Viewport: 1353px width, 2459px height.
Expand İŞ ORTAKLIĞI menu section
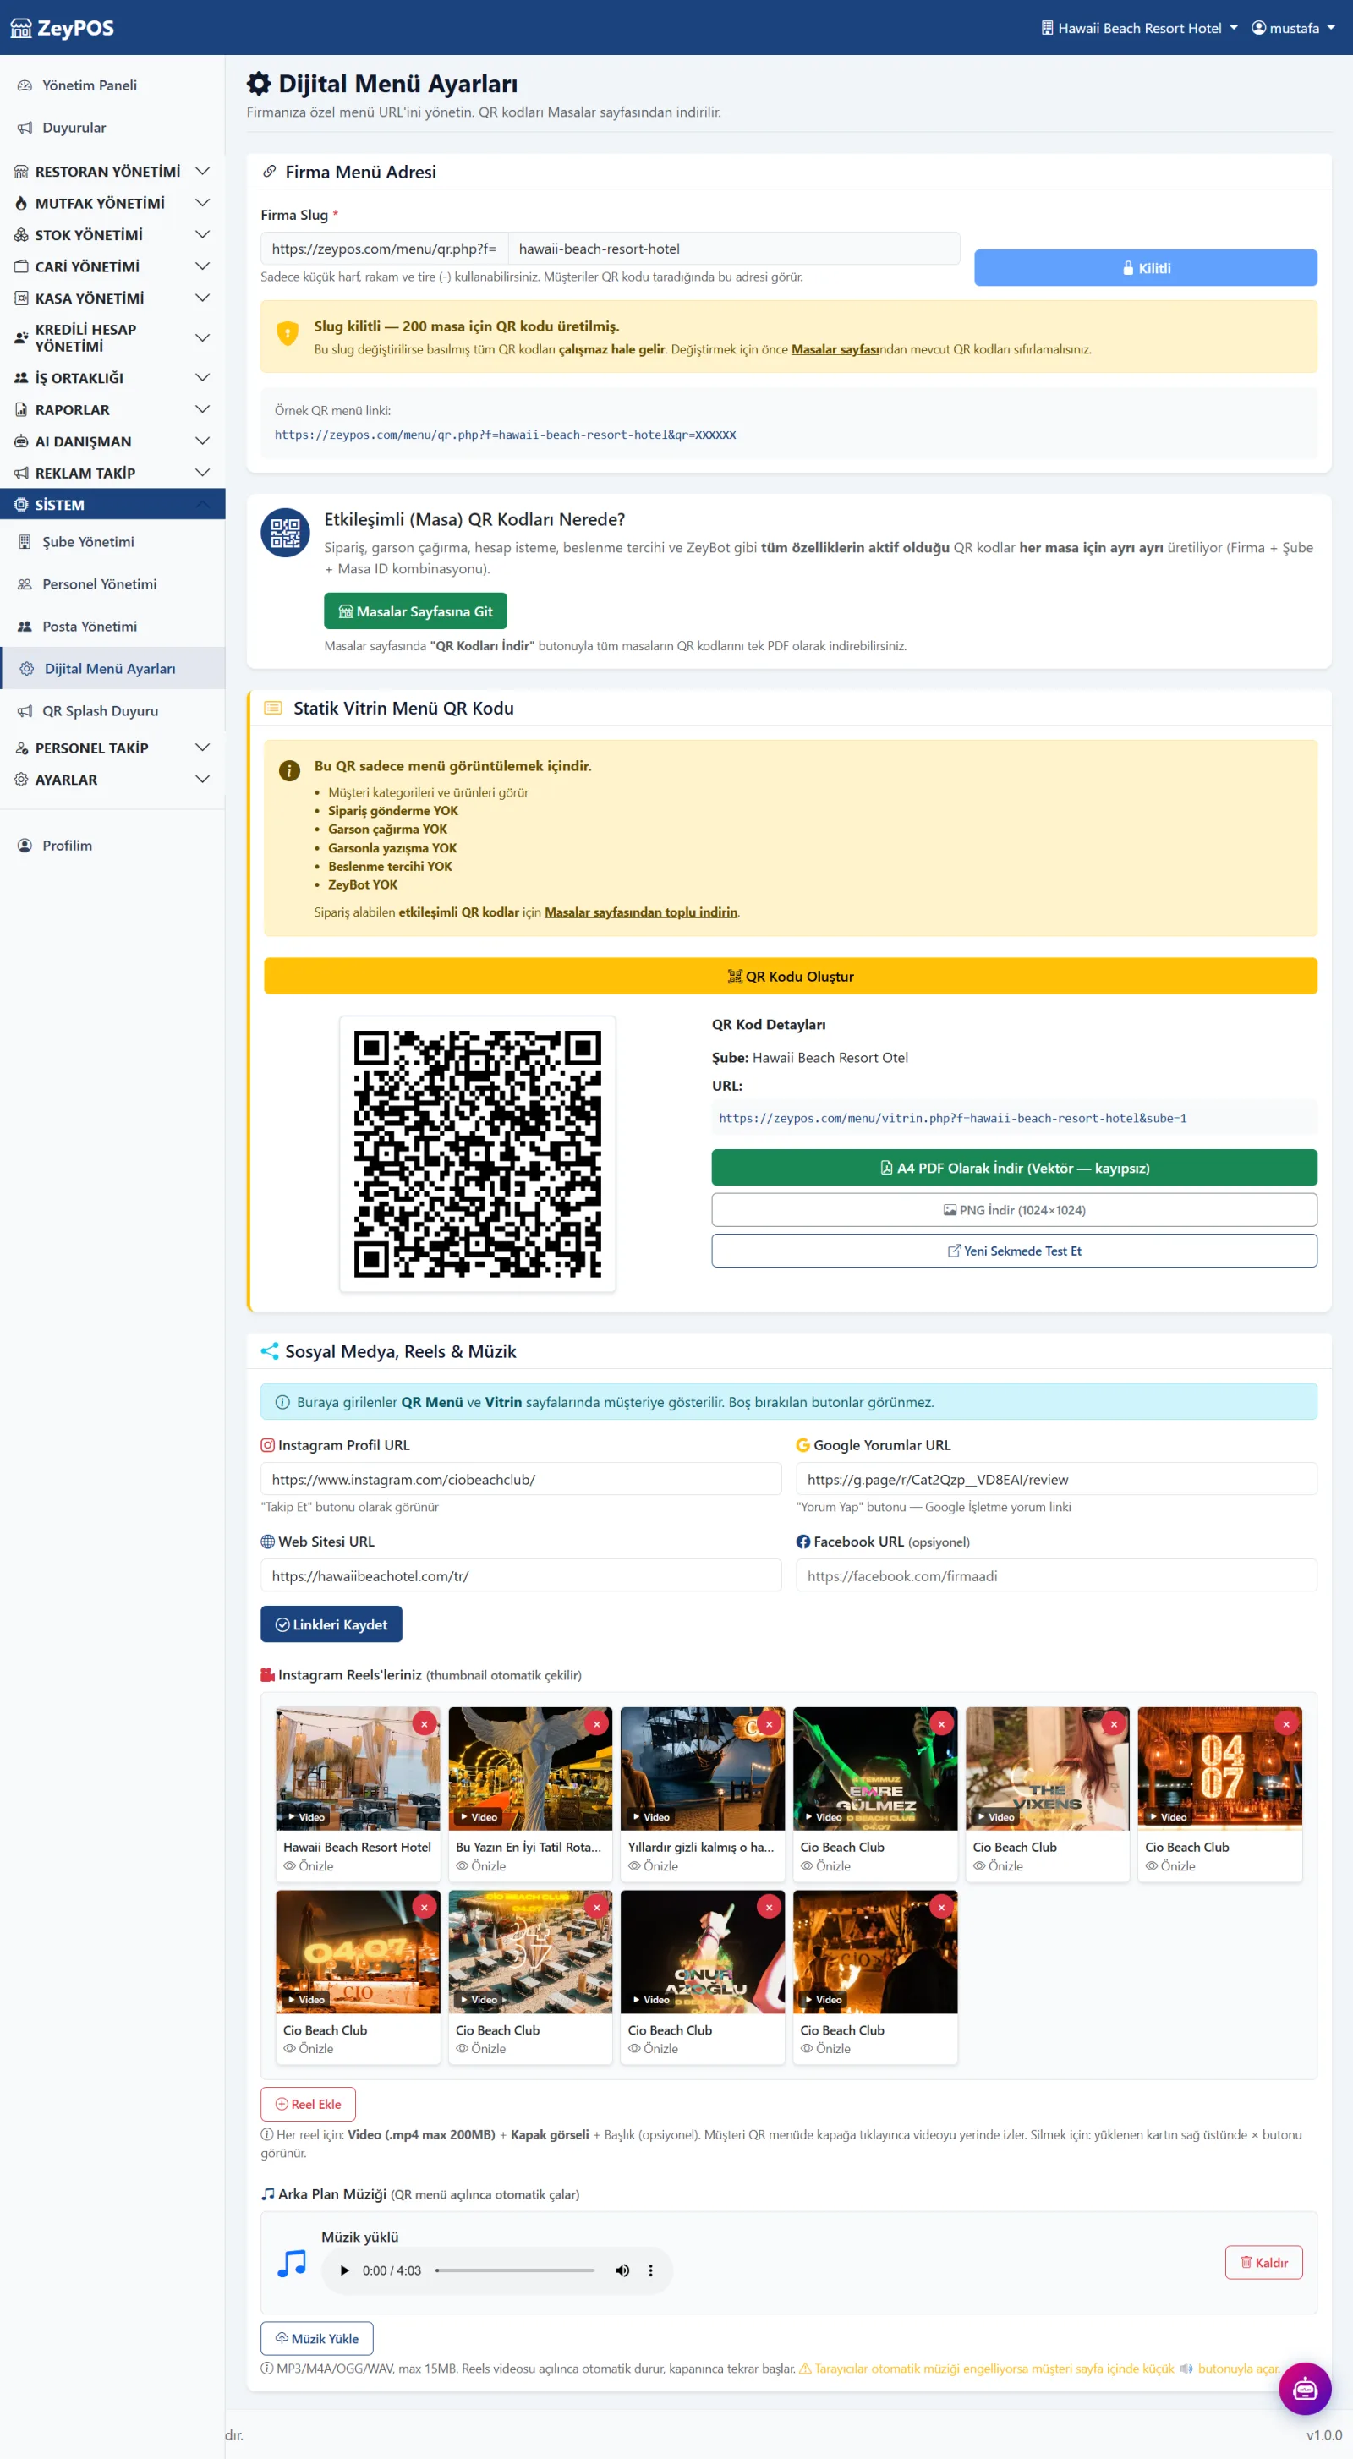coord(112,377)
